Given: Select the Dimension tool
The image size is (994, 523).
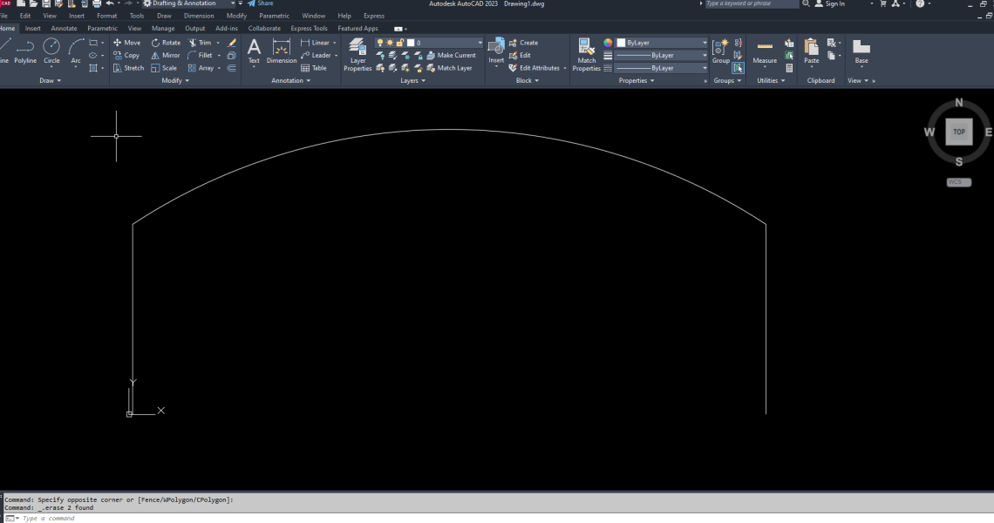Looking at the screenshot, I should click(x=282, y=51).
